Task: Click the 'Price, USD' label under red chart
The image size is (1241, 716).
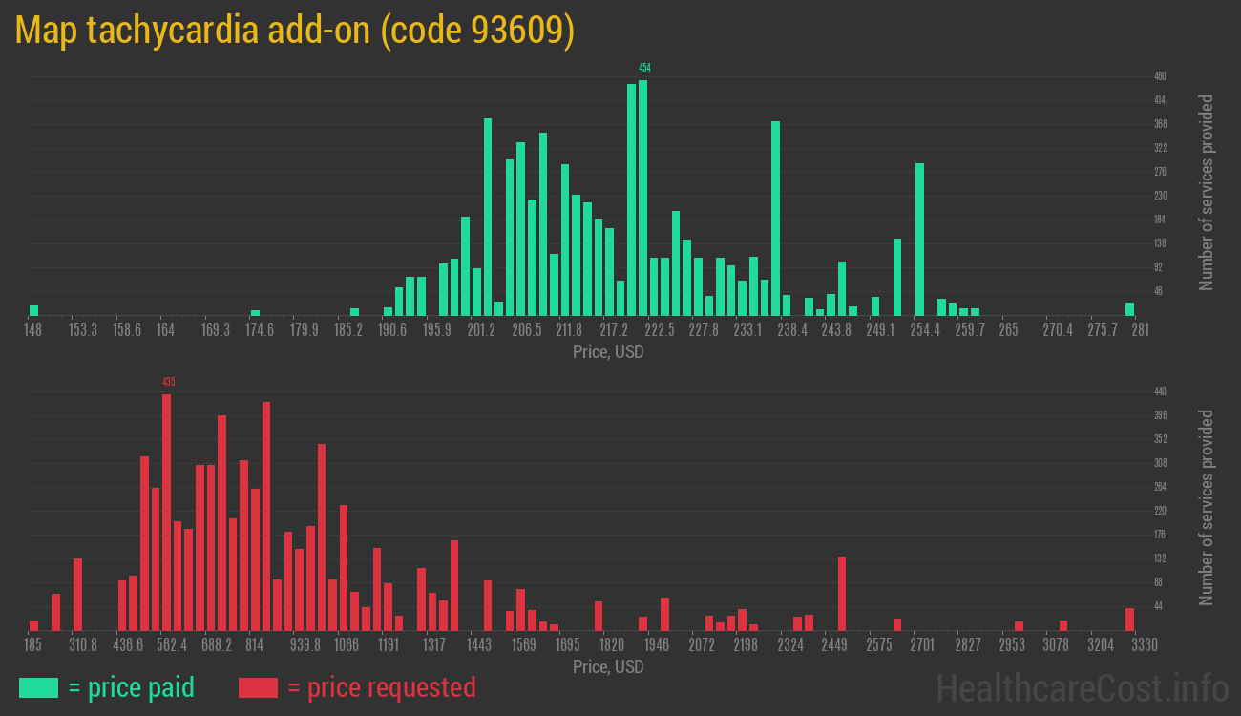Action: 608,666
